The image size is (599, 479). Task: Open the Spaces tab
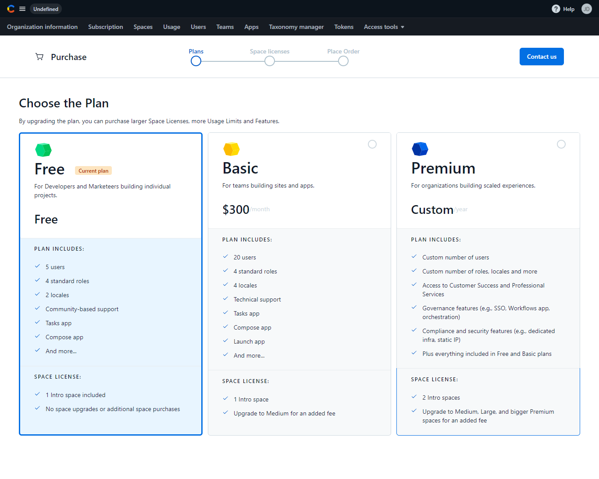click(x=143, y=27)
